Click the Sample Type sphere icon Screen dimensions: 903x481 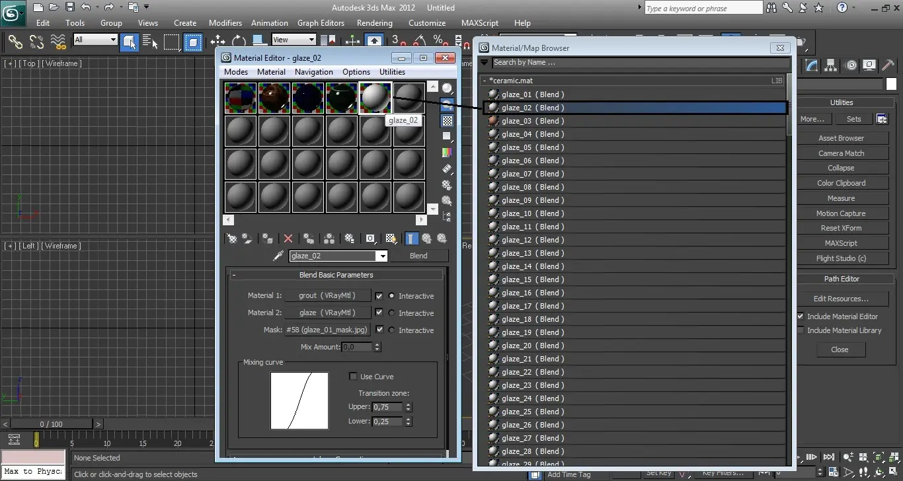[x=448, y=89]
